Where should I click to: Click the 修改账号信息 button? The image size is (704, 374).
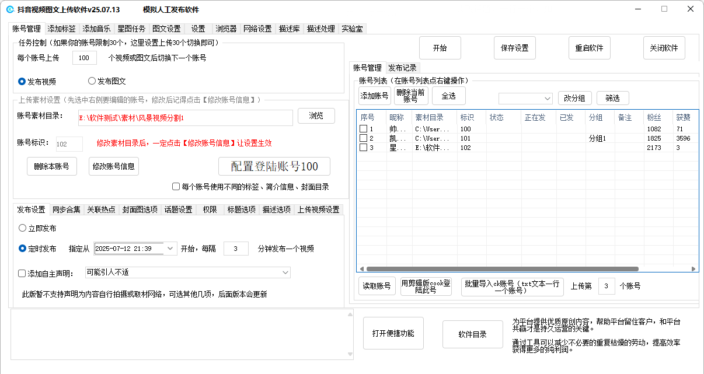(114, 166)
